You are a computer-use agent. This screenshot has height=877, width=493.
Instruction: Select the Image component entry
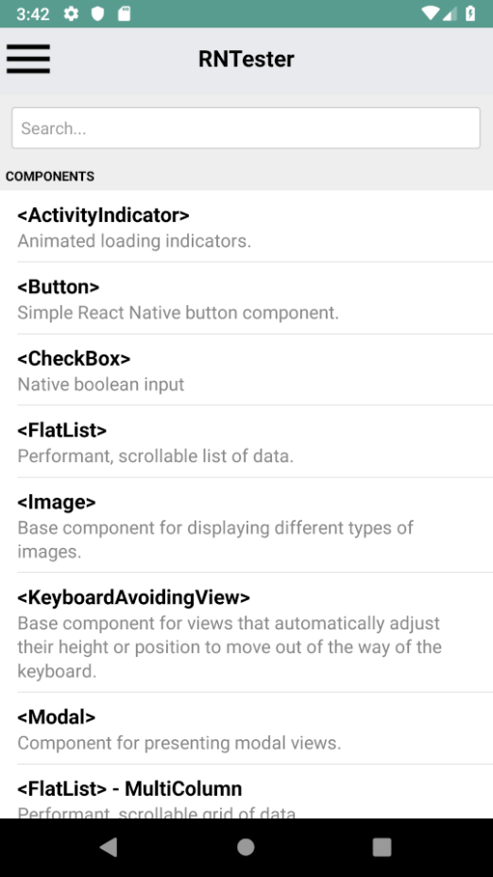246,525
